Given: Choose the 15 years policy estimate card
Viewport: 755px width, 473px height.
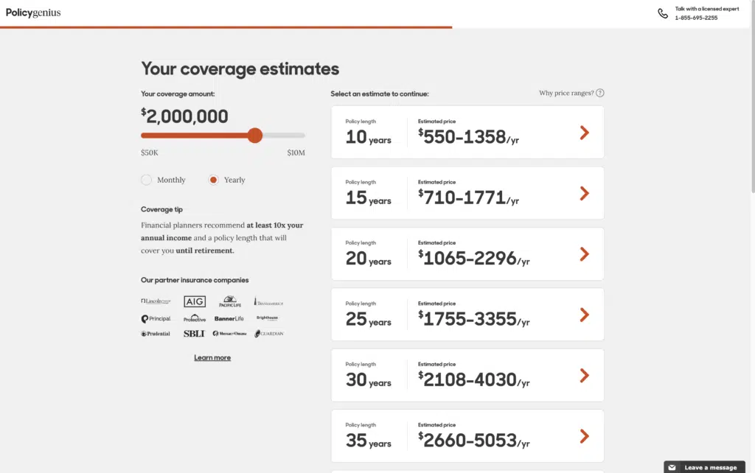Looking at the screenshot, I should 467,193.
